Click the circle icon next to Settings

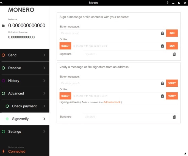(3, 132)
